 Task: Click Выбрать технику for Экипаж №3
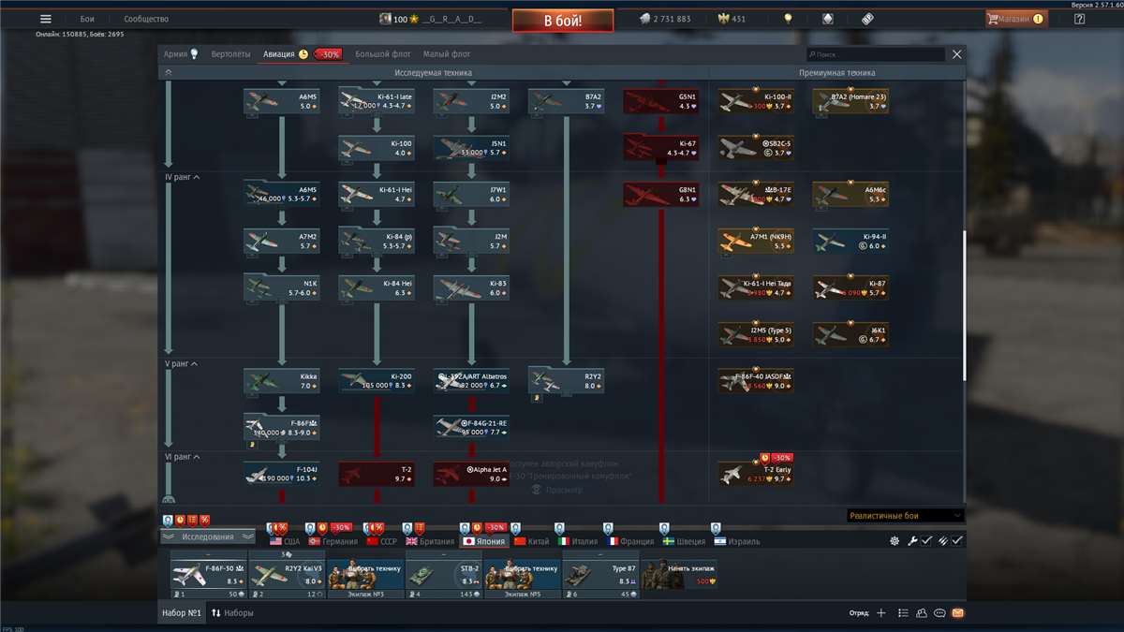coord(365,574)
